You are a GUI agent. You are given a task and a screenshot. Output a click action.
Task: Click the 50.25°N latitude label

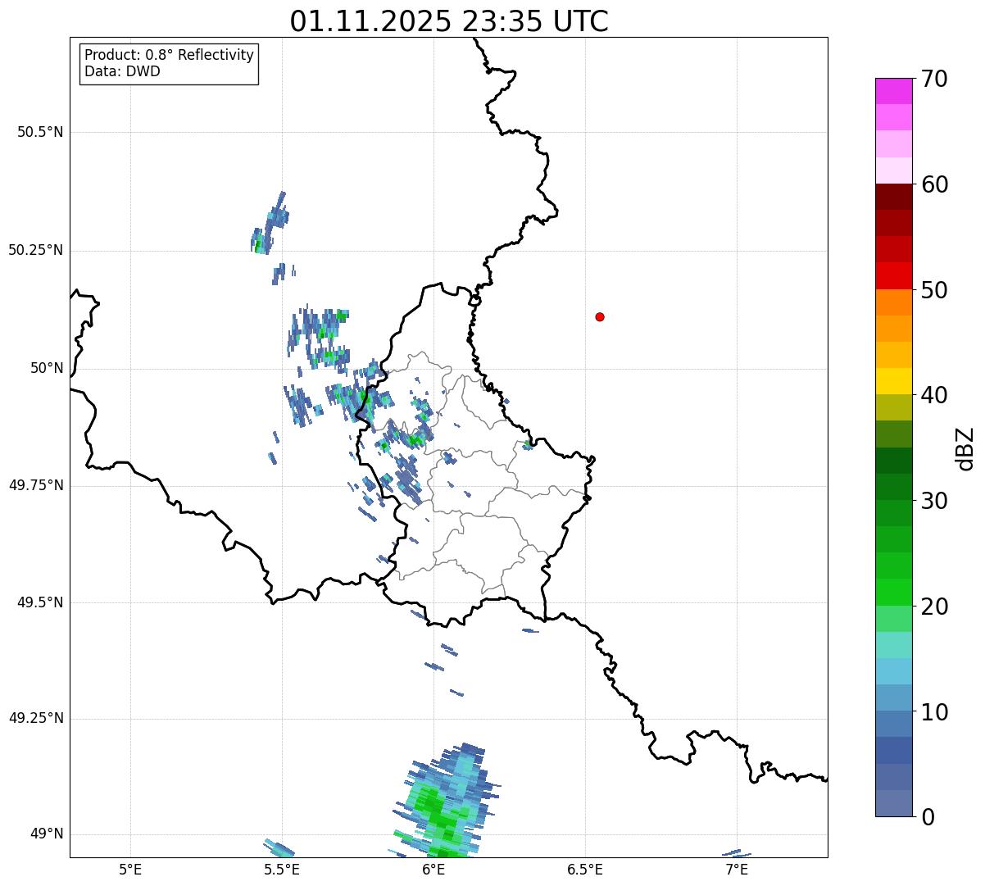pos(36,250)
